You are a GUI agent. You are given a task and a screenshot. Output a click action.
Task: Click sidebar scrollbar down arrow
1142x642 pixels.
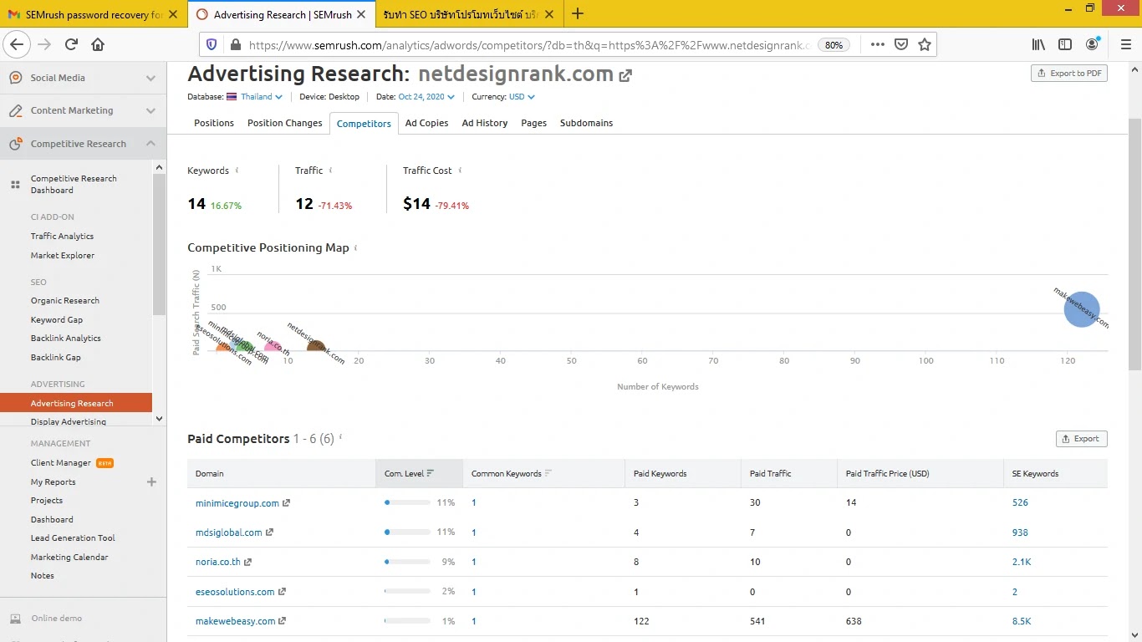[160, 419]
